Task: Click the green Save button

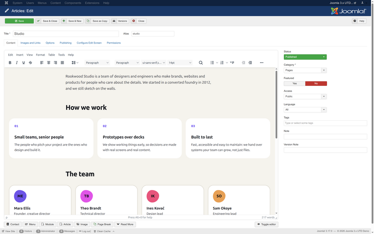Action: [19, 21]
